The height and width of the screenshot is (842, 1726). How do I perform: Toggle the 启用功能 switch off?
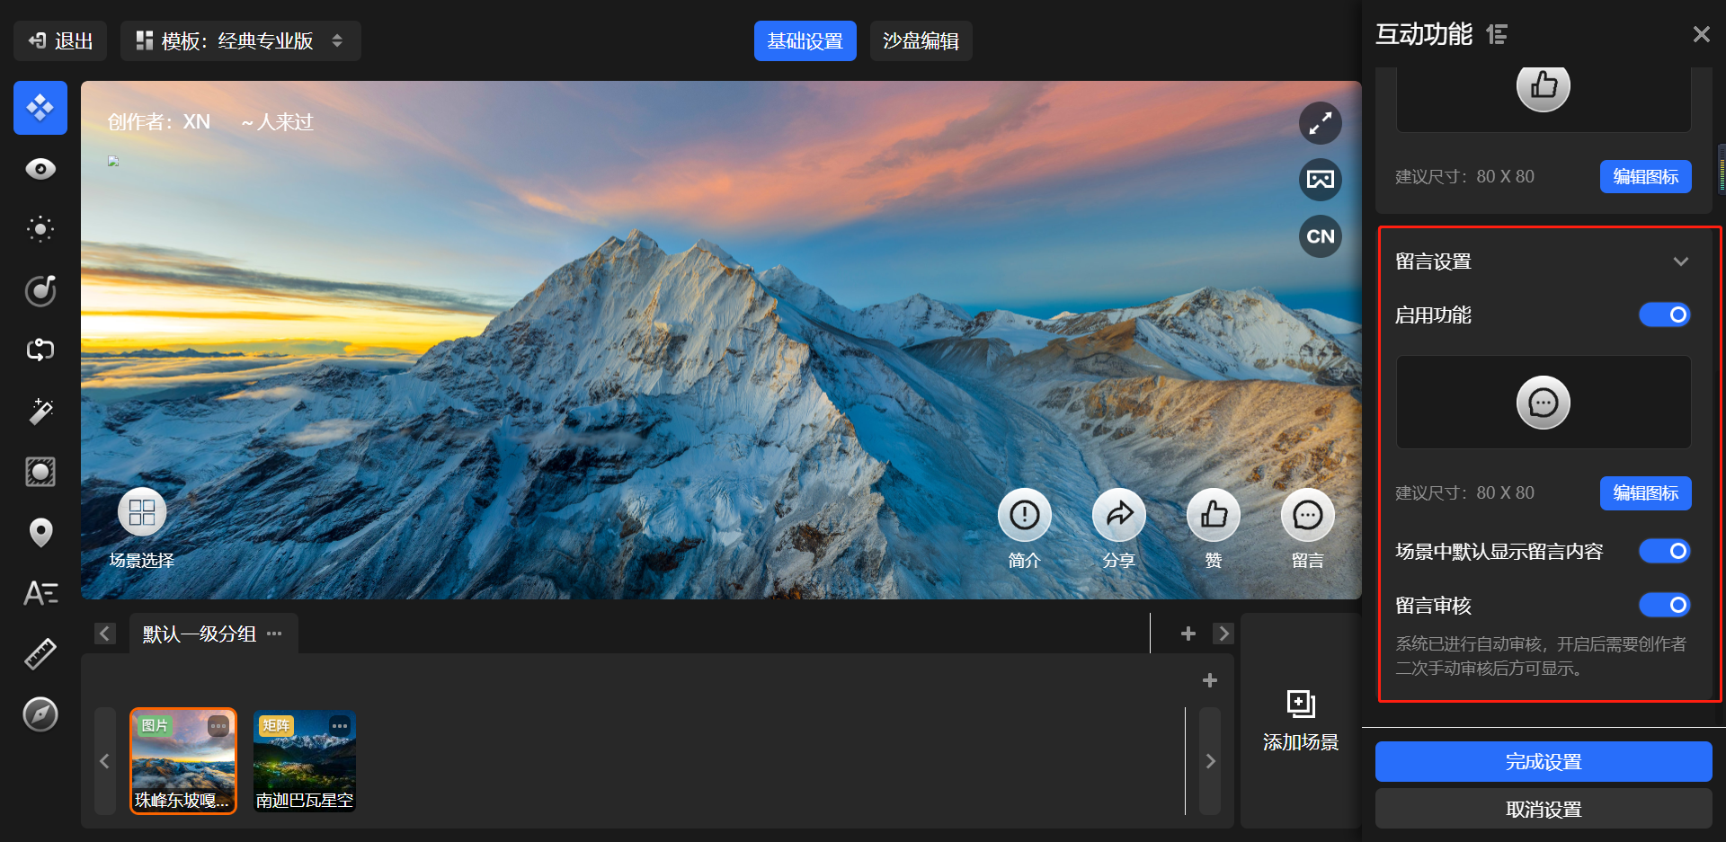[x=1664, y=315]
